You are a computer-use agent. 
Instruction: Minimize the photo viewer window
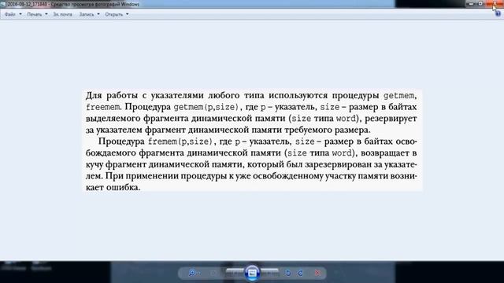click(471, 3)
